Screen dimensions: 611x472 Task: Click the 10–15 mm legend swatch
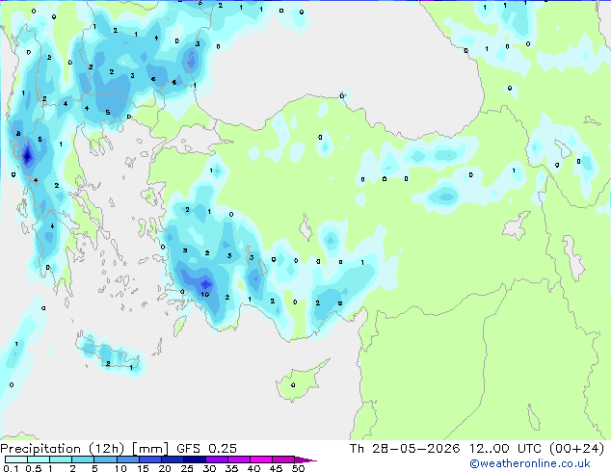click(x=127, y=459)
